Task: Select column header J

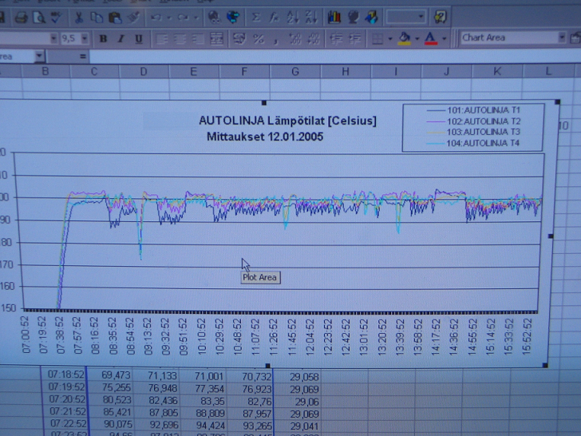Action: click(447, 71)
